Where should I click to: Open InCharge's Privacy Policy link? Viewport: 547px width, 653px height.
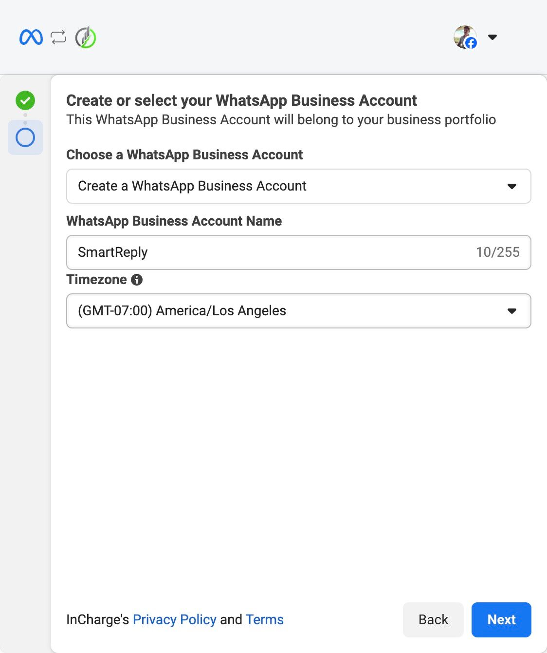(174, 619)
